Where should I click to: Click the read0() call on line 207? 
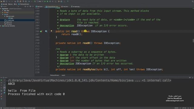(76, 34)
